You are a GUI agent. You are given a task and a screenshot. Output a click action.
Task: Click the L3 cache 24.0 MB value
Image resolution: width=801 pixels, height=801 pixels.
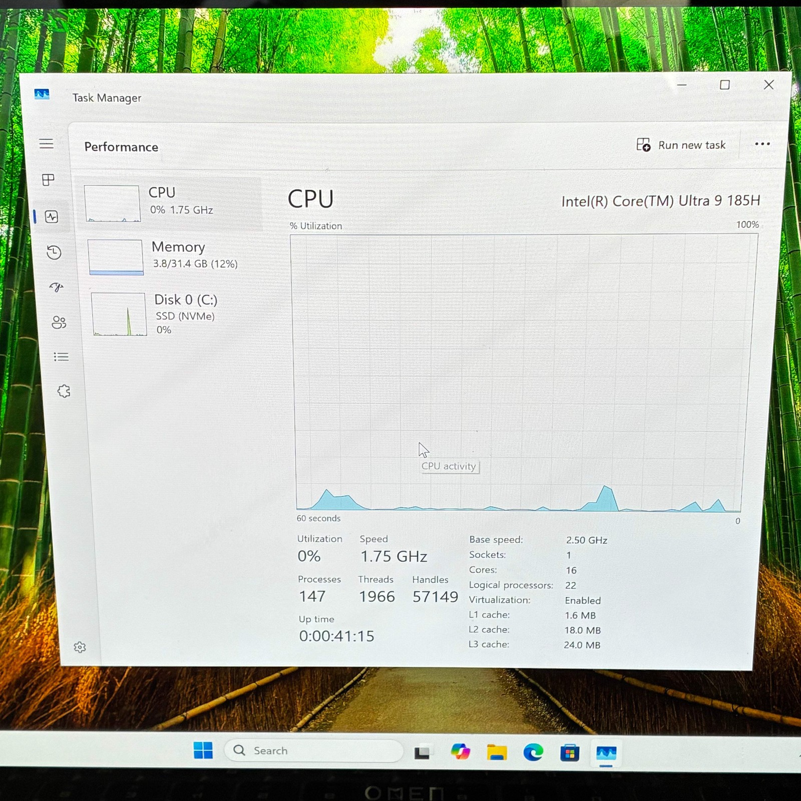point(582,645)
